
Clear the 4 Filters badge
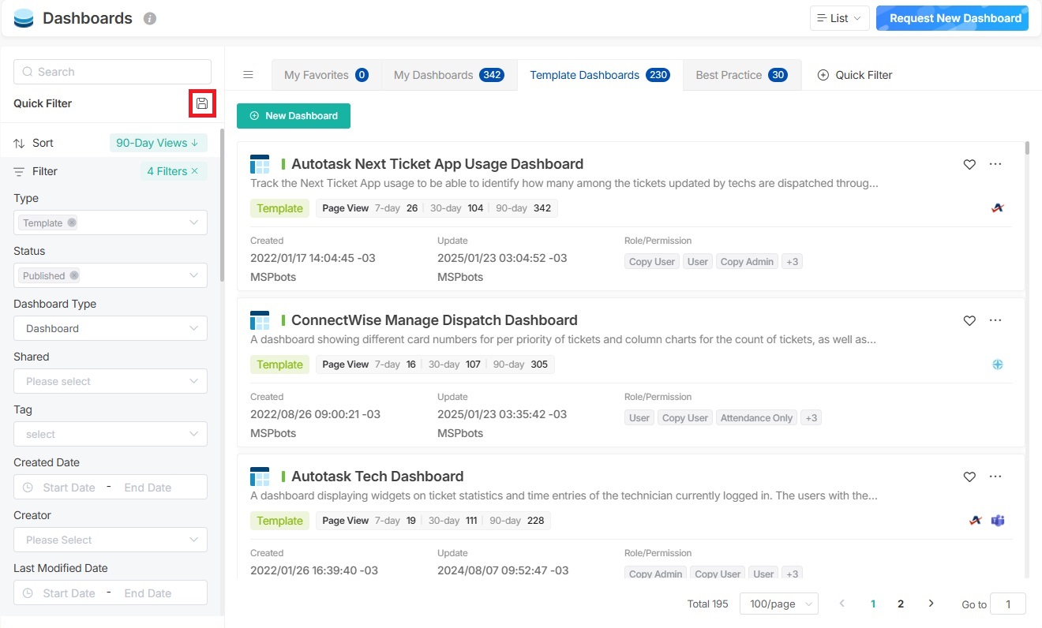click(194, 171)
